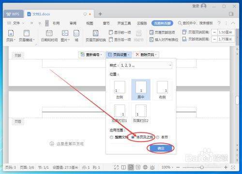Open 页眉页脚选项 header footer options
The image size is (242, 174).
pos(162,32)
